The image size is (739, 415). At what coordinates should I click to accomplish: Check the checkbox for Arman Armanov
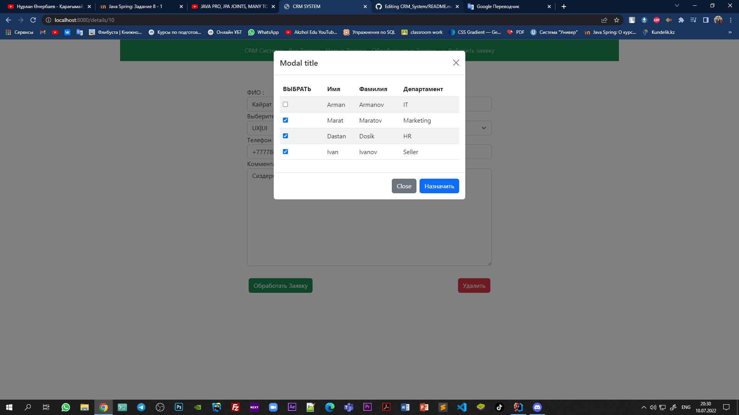[x=285, y=105]
